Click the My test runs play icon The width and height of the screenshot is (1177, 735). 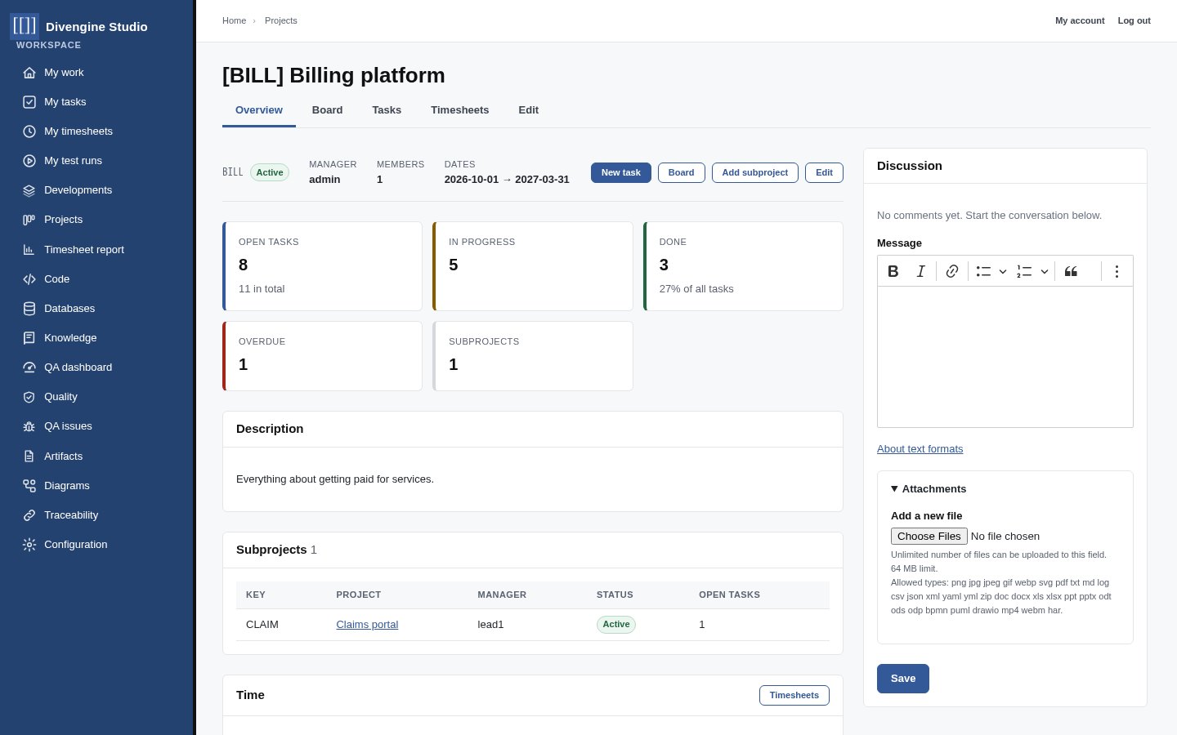tap(29, 161)
